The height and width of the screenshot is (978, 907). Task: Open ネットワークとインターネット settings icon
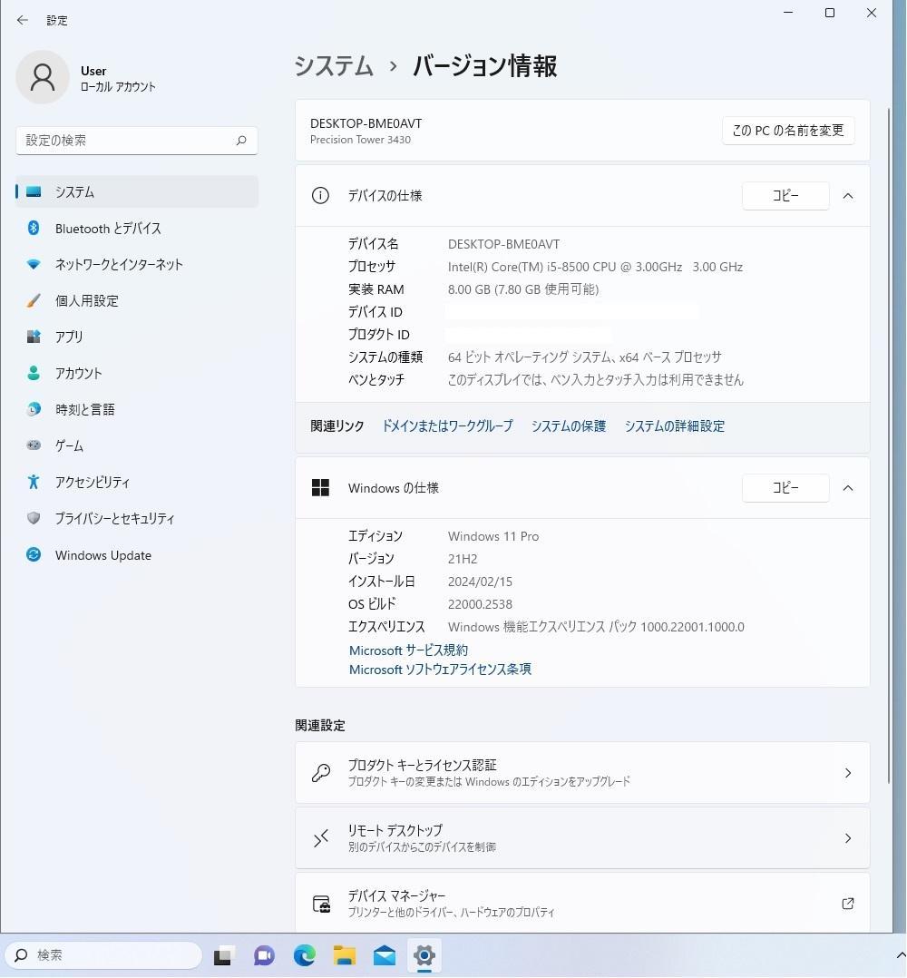(34, 264)
